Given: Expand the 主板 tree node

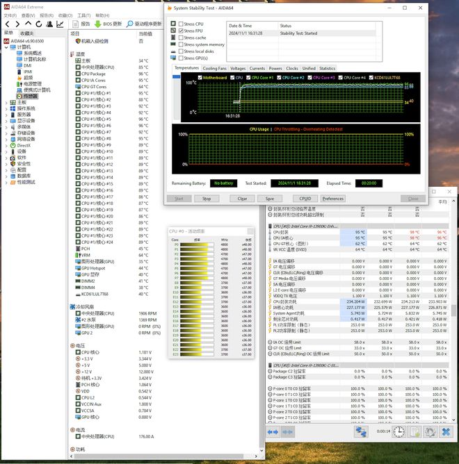Looking at the screenshot, I should [x=6, y=102].
